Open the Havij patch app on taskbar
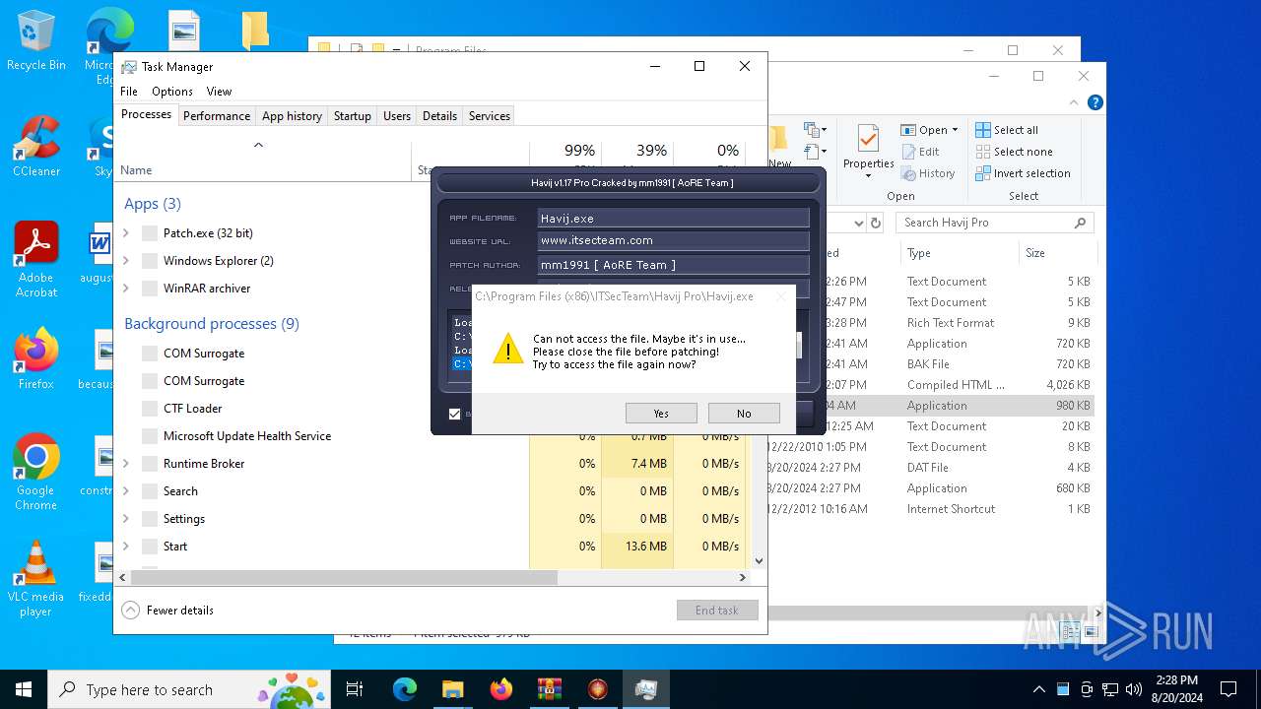Viewport: 1261px width, 709px height. tap(597, 689)
